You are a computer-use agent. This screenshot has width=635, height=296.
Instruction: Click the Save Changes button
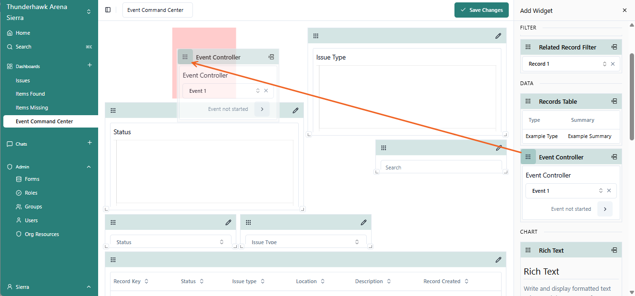pyautogui.click(x=481, y=10)
